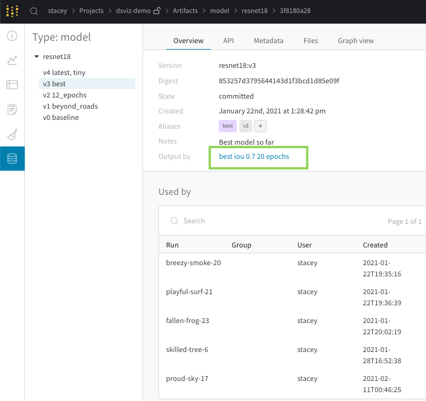
Task: Open the project overview info icon
Action: pos(12,36)
